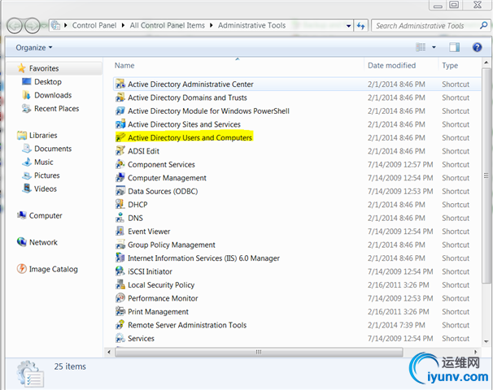Click the Local Security Policy icon
Screen dimensions: 493x390
(x=120, y=285)
